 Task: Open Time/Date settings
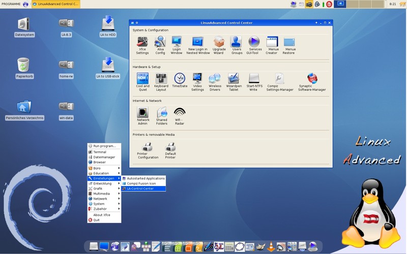(x=180, y=80)
